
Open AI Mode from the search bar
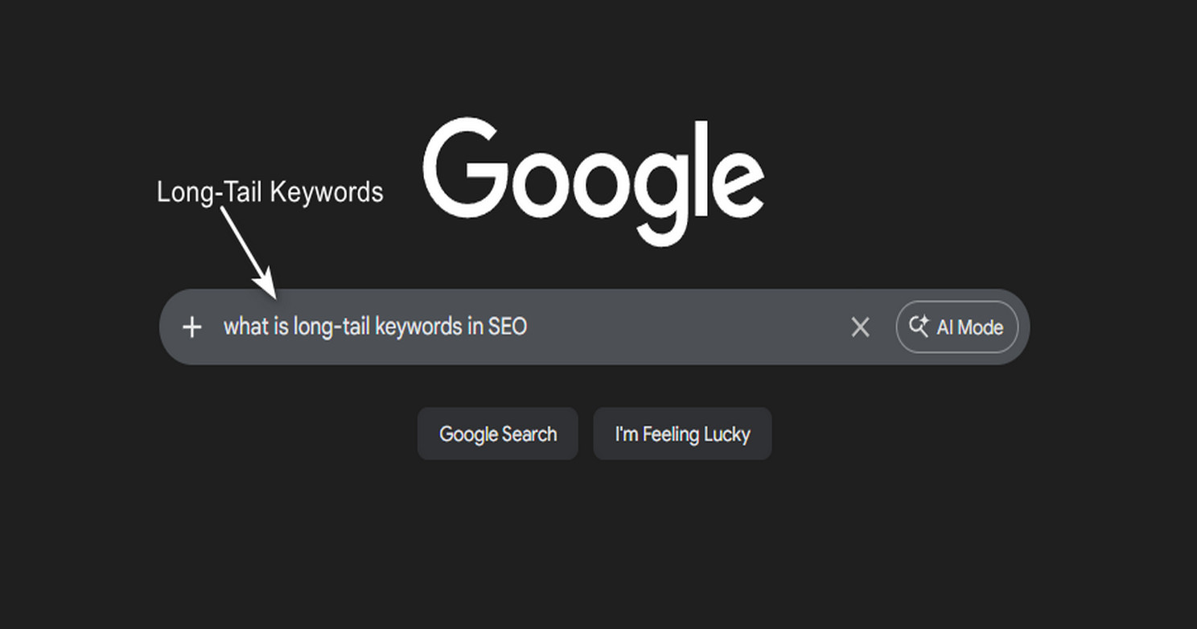coord(956,327)
